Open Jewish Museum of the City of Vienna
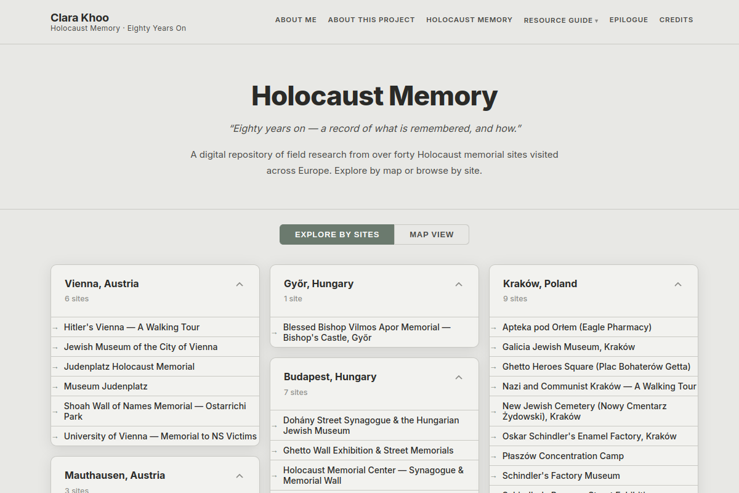 point(155,347)
